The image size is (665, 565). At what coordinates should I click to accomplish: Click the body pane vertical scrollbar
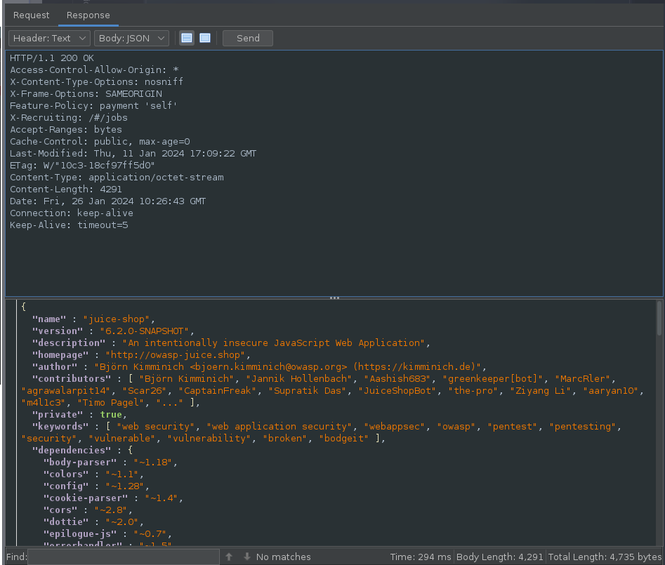[x=659, y=318]
